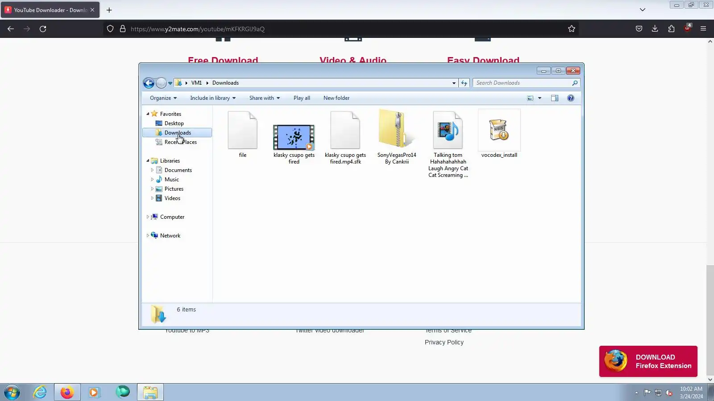Switch to Windows Explorer taskbar button

click(x=150, y=393)
